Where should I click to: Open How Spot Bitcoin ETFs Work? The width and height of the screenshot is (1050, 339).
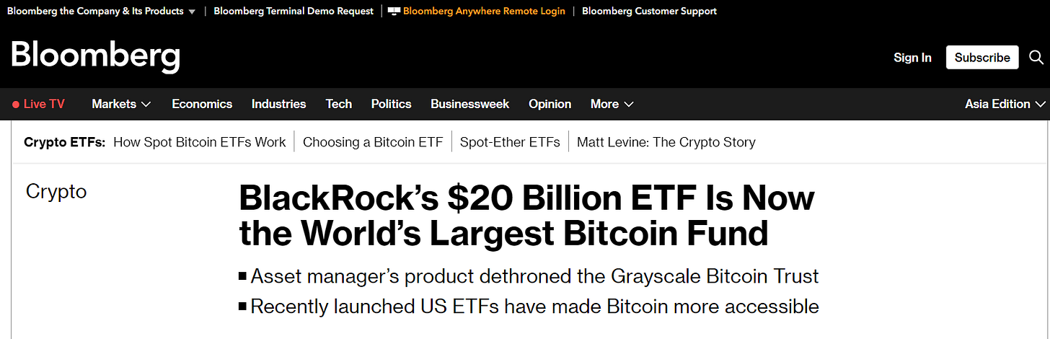[200, 142]
